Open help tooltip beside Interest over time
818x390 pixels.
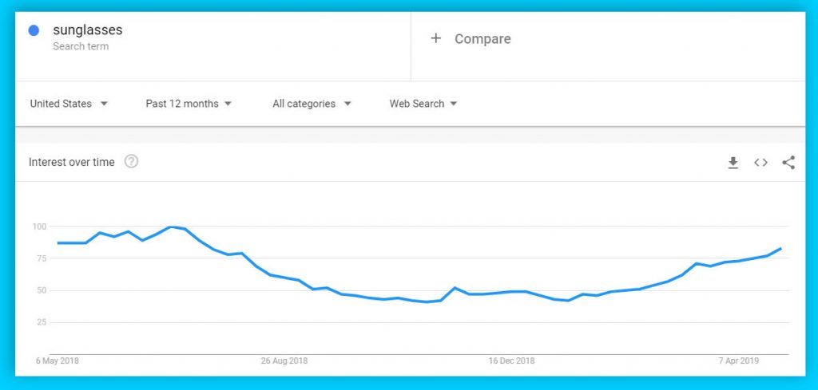(x=132, y=162)
